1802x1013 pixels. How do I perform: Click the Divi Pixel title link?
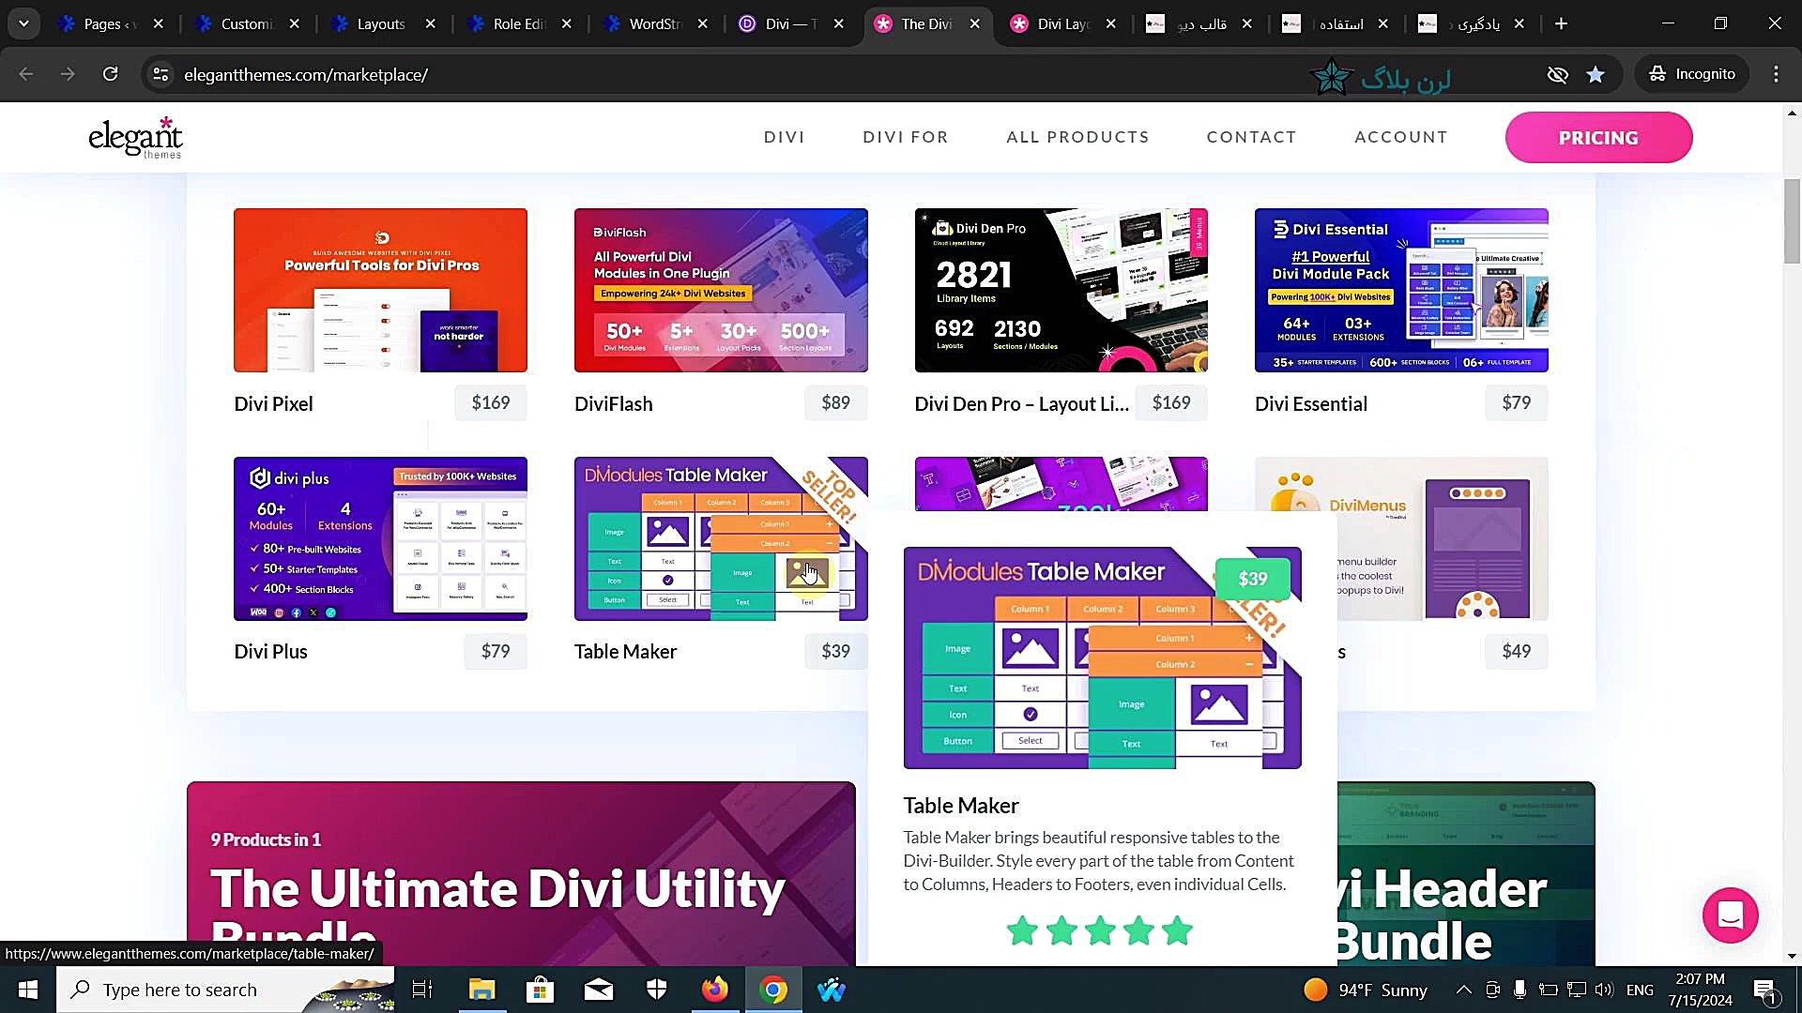click(x=273, y=403)
